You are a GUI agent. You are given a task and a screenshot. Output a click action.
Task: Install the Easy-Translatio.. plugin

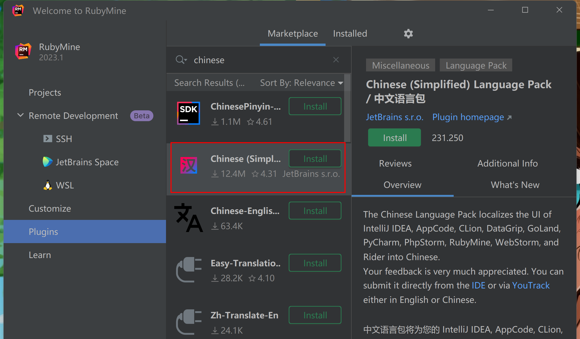(x=315, y=263)
